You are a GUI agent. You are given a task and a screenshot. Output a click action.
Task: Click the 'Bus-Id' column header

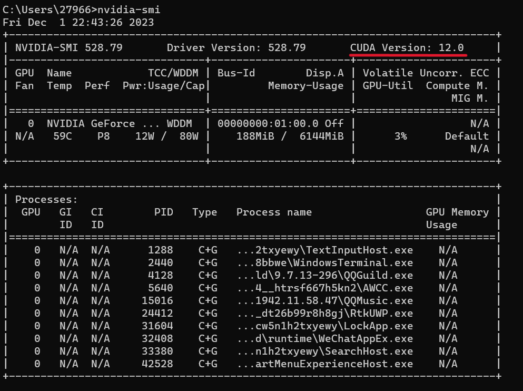[x=236, y=73]
